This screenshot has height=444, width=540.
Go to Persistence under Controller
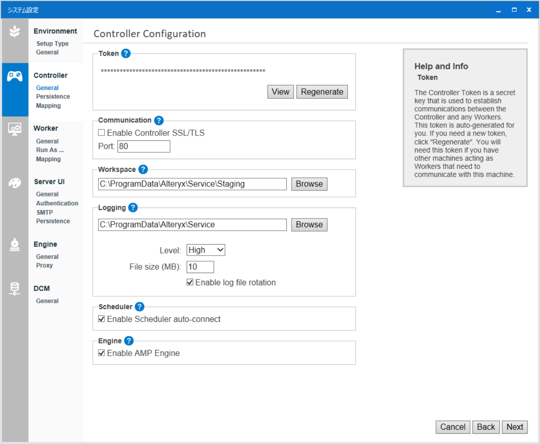tap(53, 96)
